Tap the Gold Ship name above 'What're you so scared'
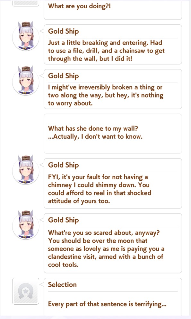 [x=63, y=220]
